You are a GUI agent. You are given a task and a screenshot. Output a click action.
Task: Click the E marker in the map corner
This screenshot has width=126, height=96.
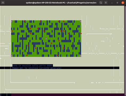coord(12,21)
